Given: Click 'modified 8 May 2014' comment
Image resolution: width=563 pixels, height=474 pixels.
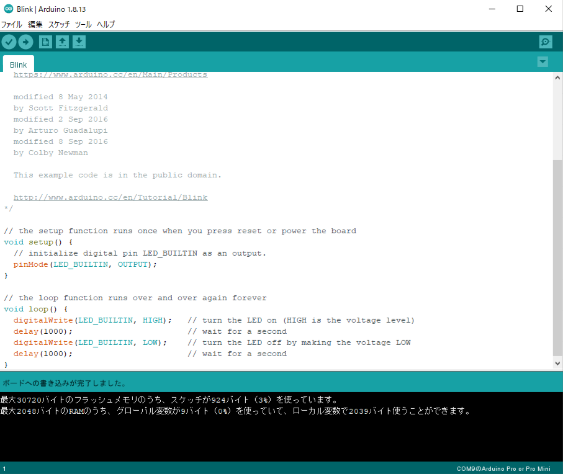Looking at the screenshot, I should click(x=61, y=97).
